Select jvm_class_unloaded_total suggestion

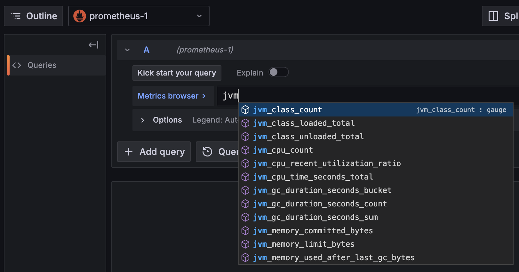click(x=376, y=137)
